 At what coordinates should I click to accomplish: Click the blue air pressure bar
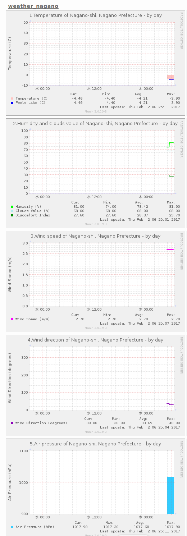170,495
